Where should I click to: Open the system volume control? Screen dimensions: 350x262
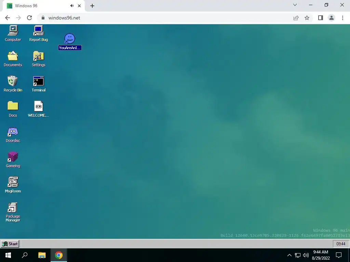(306, 255)
